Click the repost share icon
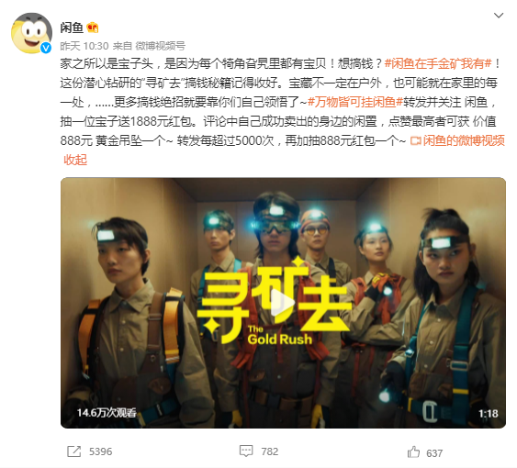The width and height of the screenshot is (517, 468). coord(73,451)
